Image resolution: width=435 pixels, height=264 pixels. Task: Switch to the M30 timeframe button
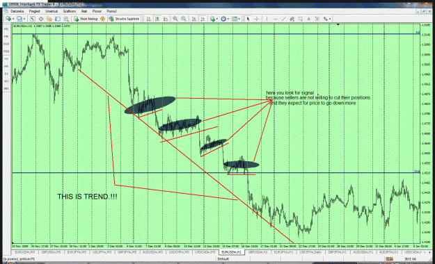[6, 51]
